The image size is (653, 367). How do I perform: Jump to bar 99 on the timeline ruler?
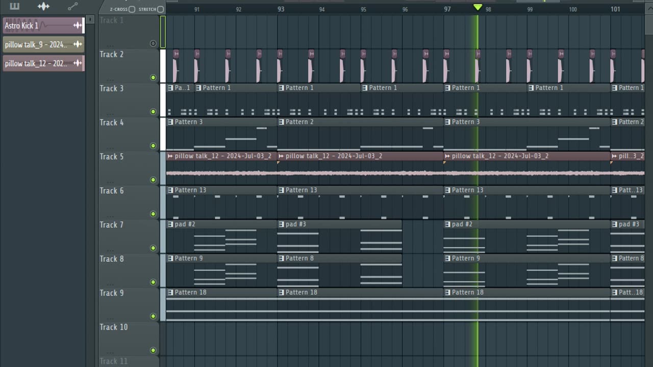530,9
